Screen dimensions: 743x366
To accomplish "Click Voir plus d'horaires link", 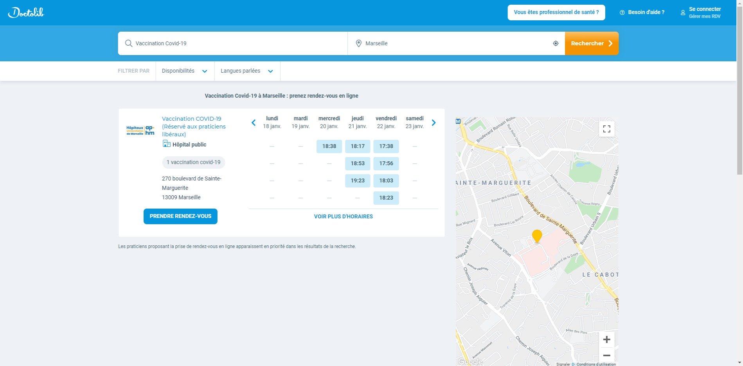I will [x=344, y=216].
